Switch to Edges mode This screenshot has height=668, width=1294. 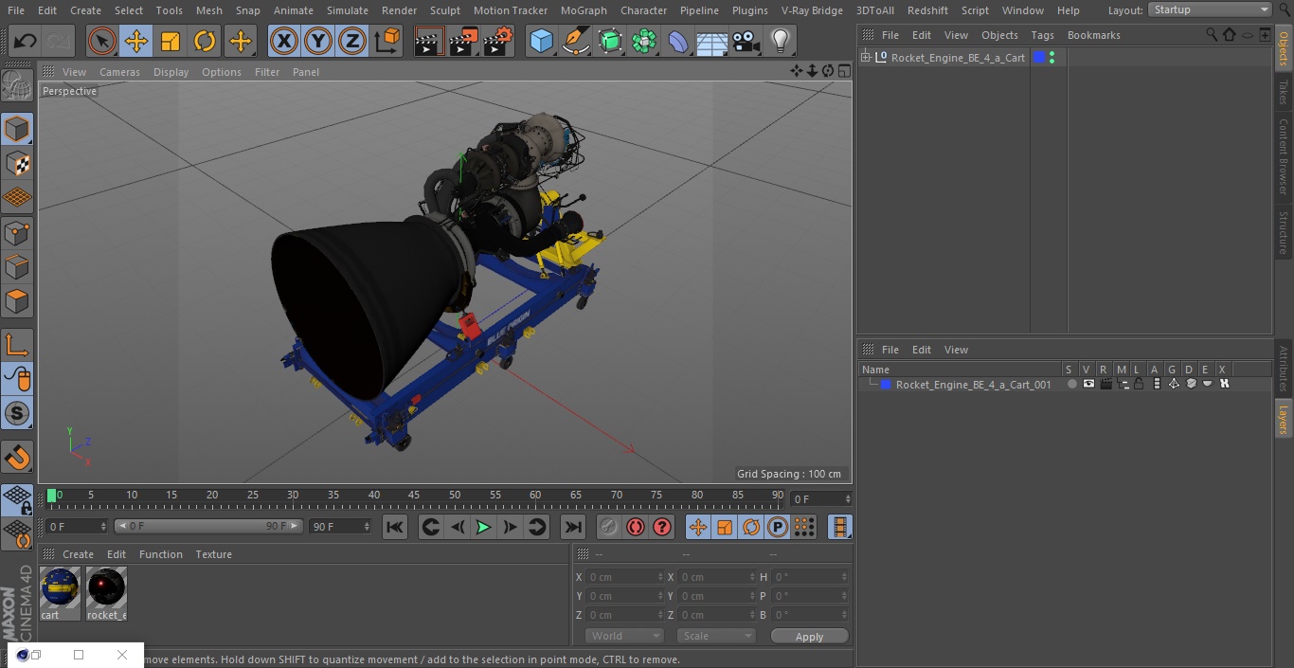click(x=17, y=267)
